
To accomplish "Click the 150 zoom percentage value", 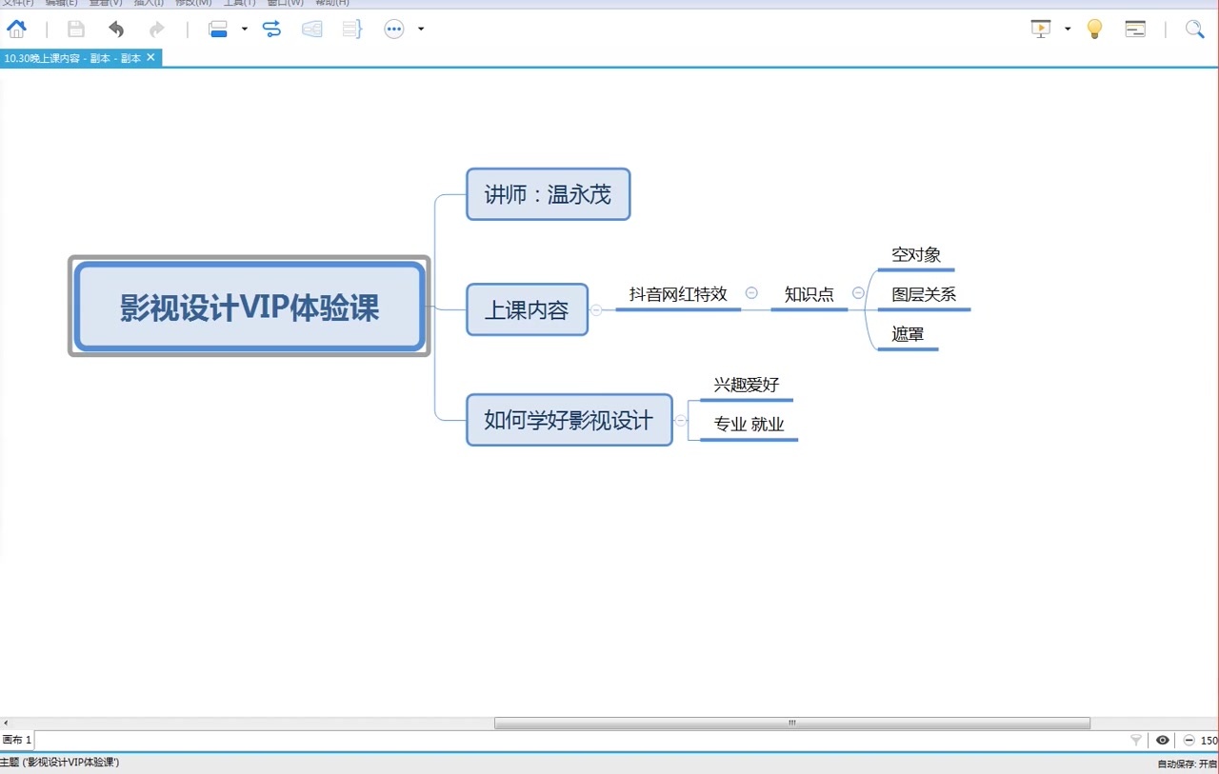I will tap(1209, 741).
